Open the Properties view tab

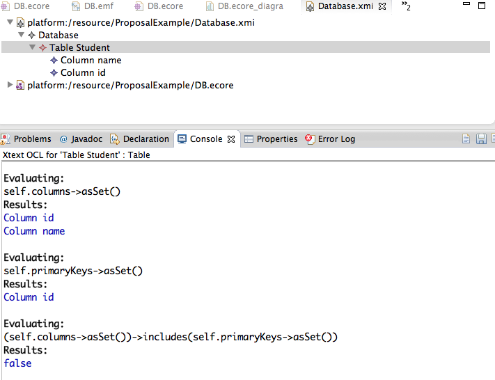tap(272, 139)
